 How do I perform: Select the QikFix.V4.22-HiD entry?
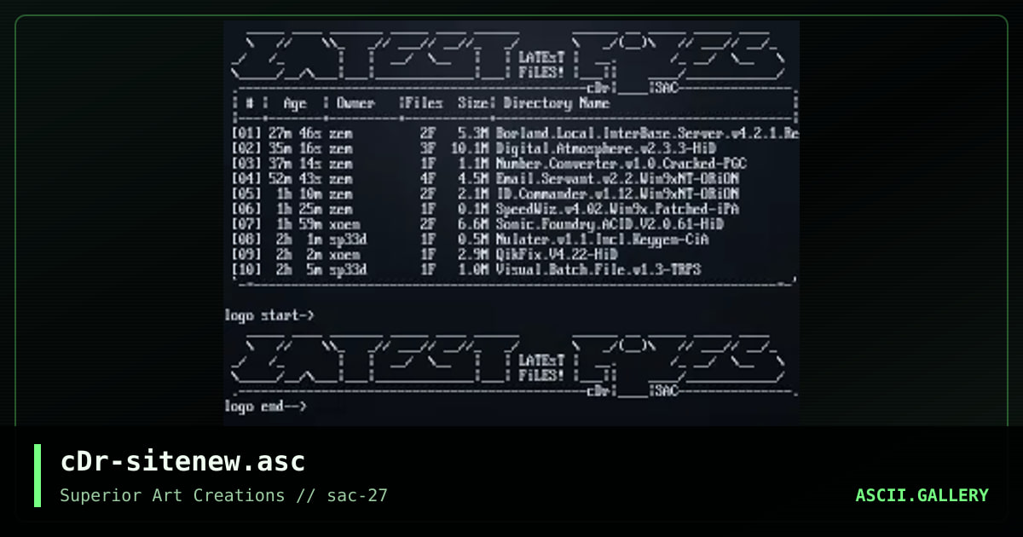coord(556,253)
